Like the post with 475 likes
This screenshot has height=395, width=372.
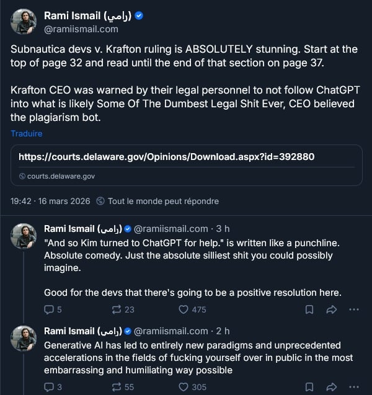tap(184, 309)
